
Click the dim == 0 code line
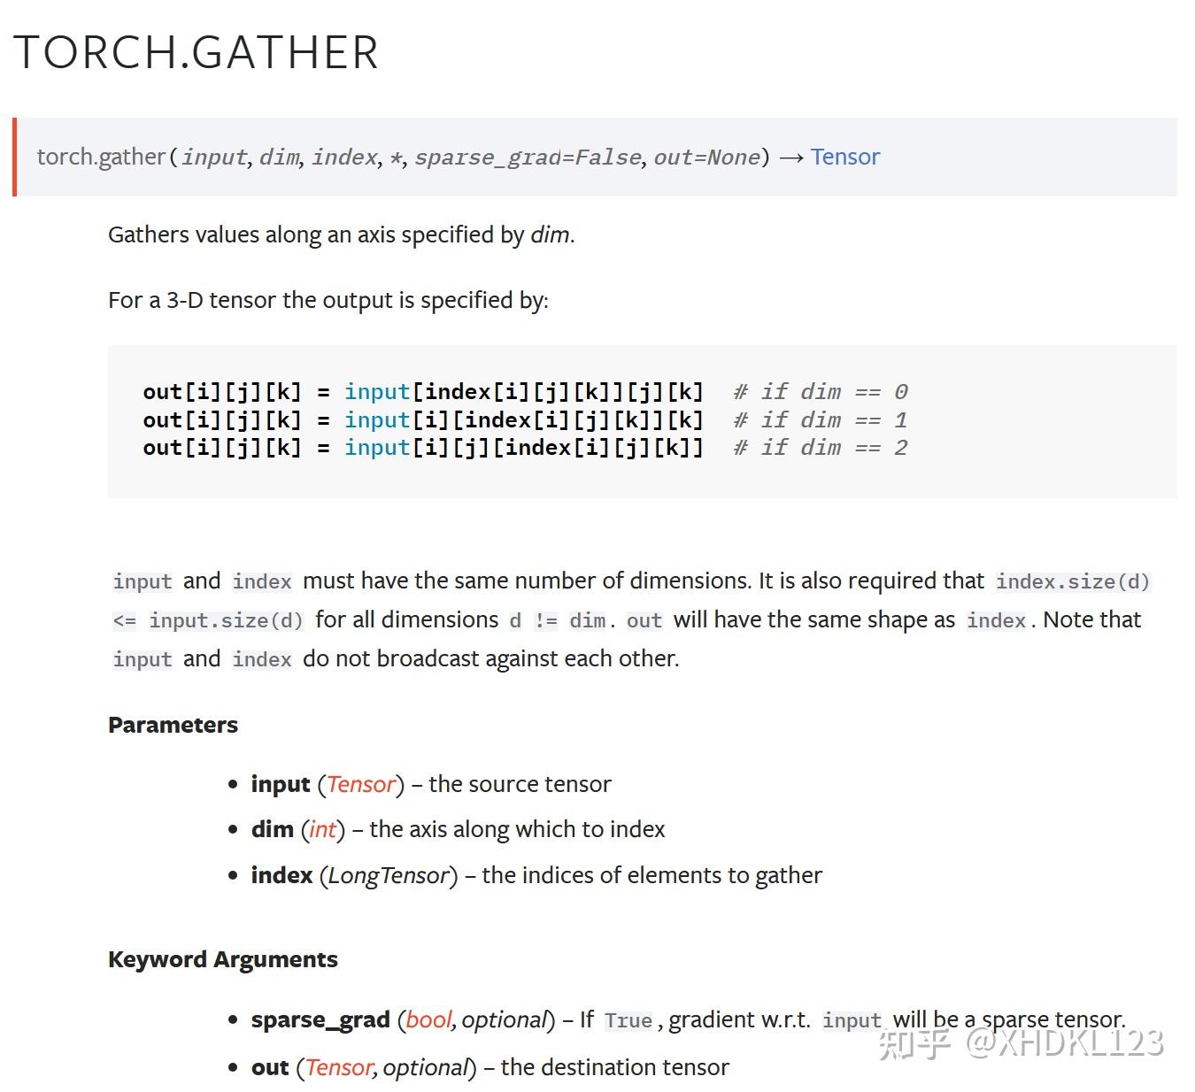[525, 392]
